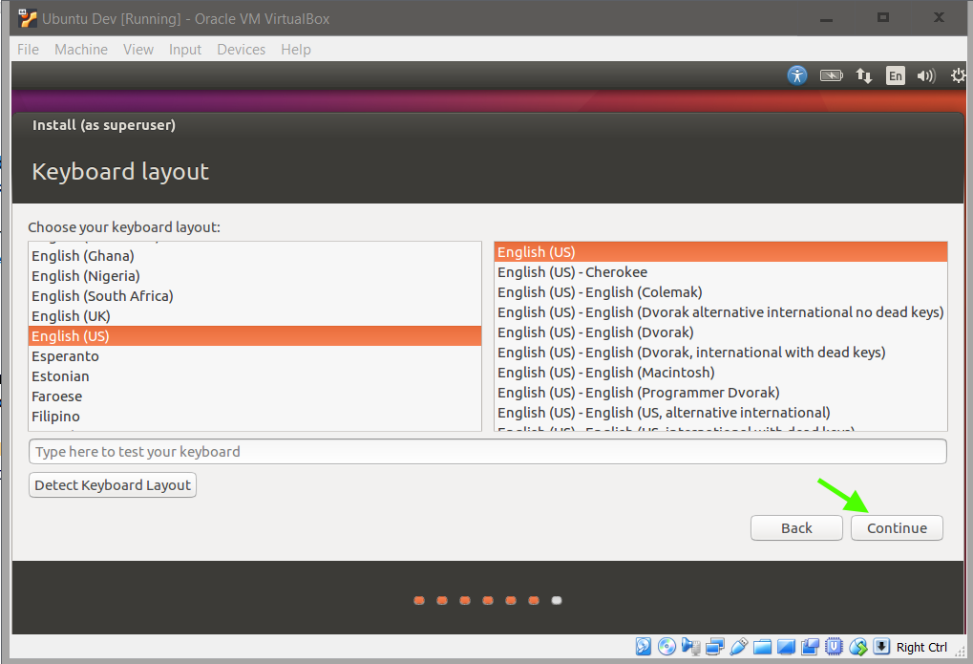
Task: Select Dvorak, international with dead keys variant
Action: (721, 353)
